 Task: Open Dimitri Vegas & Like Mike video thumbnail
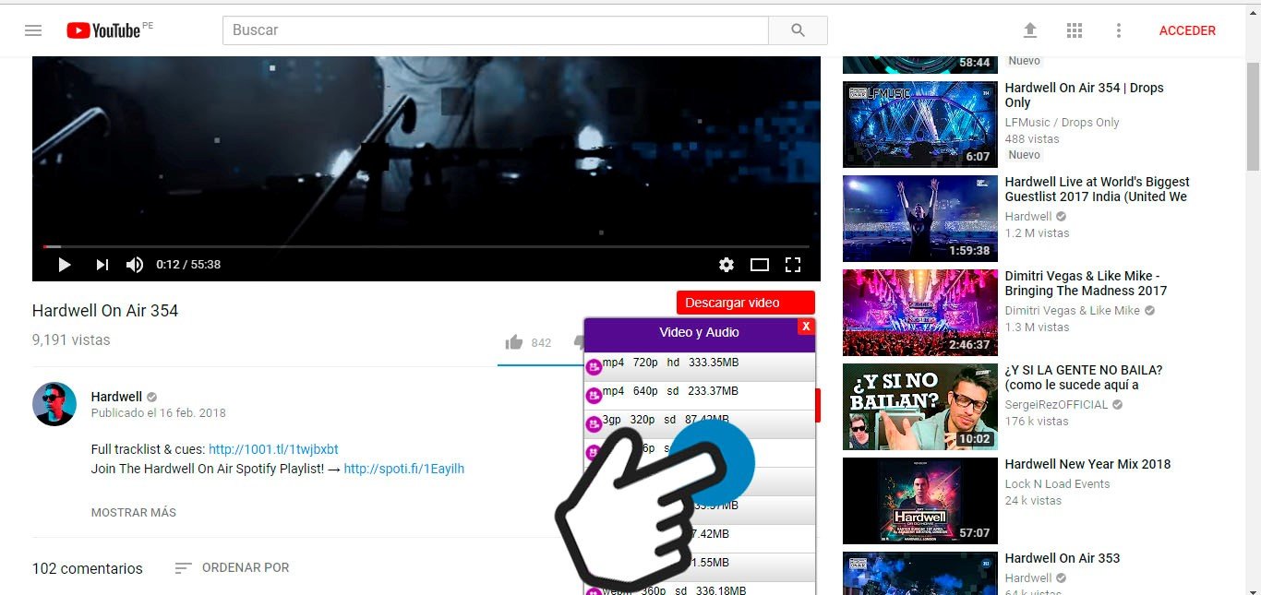click(x=920, y=313)
